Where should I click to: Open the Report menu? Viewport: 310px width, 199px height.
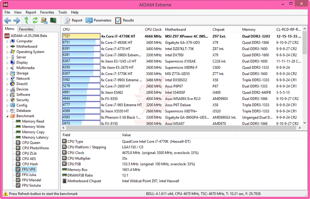tap(31, 12)
